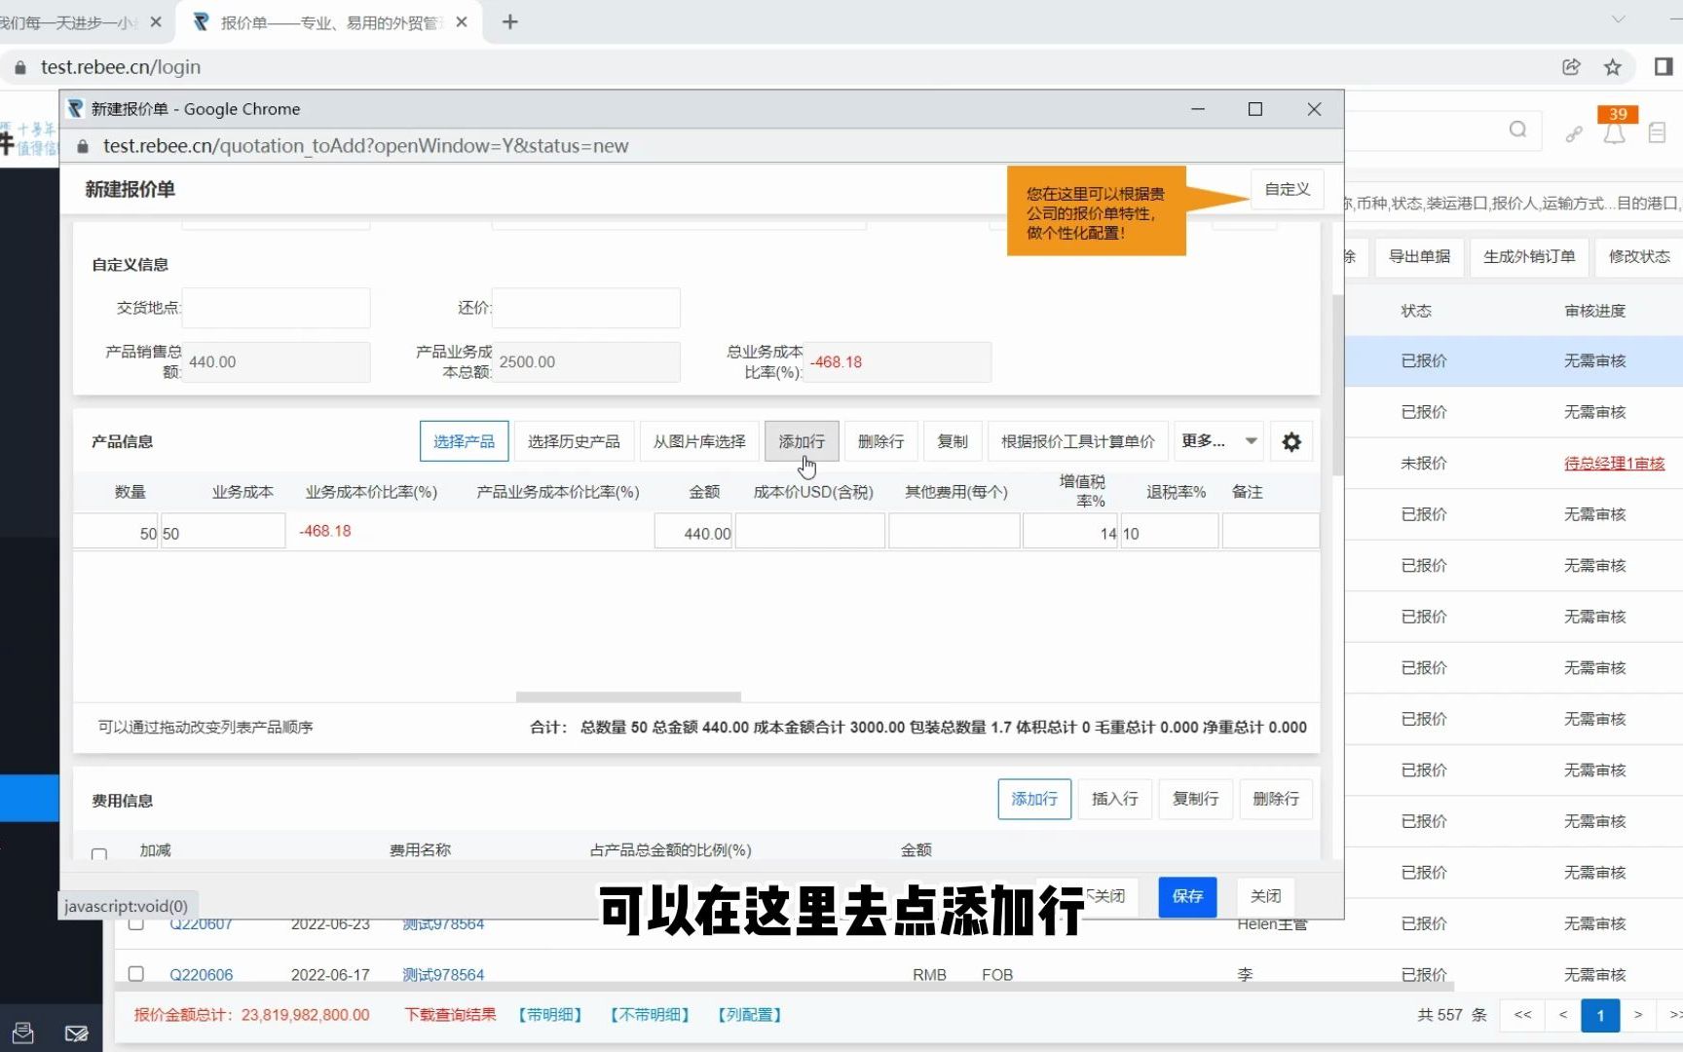Open the tab search chevron at top right

pyautogui.click(x=1618, y=19)
